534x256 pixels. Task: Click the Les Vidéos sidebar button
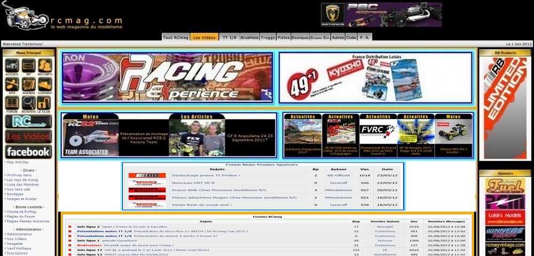pos(28,136)
